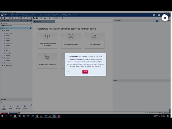Select the Reports tree item
Image resolution: width=172 pixels, height=129 pixels.
tap(8, 45)
